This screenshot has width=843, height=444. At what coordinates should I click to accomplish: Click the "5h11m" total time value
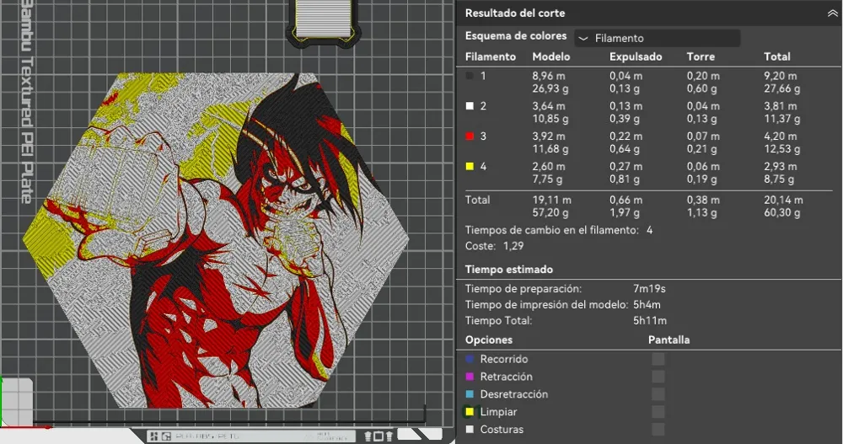(649, 321)
